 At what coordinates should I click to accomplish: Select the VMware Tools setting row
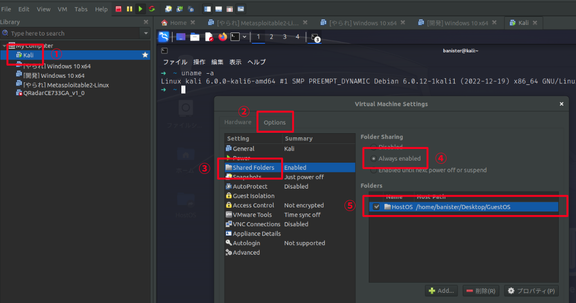pyautogui.click(x=290, y=215)
